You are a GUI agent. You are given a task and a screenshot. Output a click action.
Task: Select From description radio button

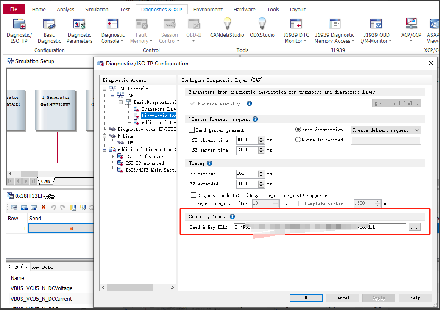298,129
